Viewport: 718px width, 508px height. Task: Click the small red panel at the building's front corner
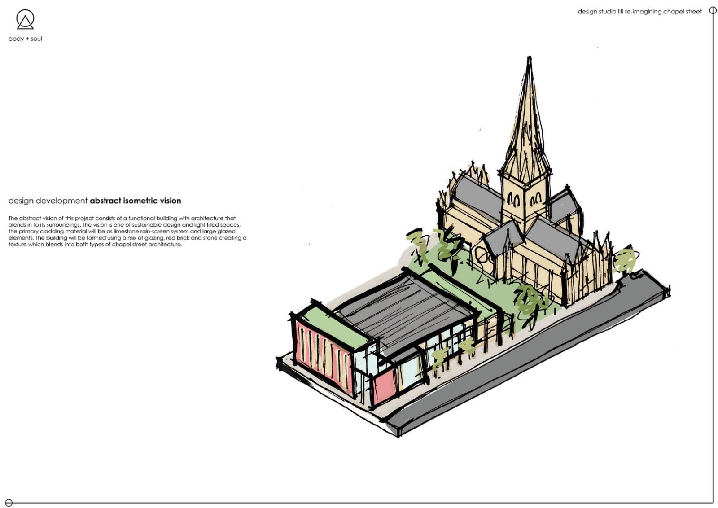[384, 385]
